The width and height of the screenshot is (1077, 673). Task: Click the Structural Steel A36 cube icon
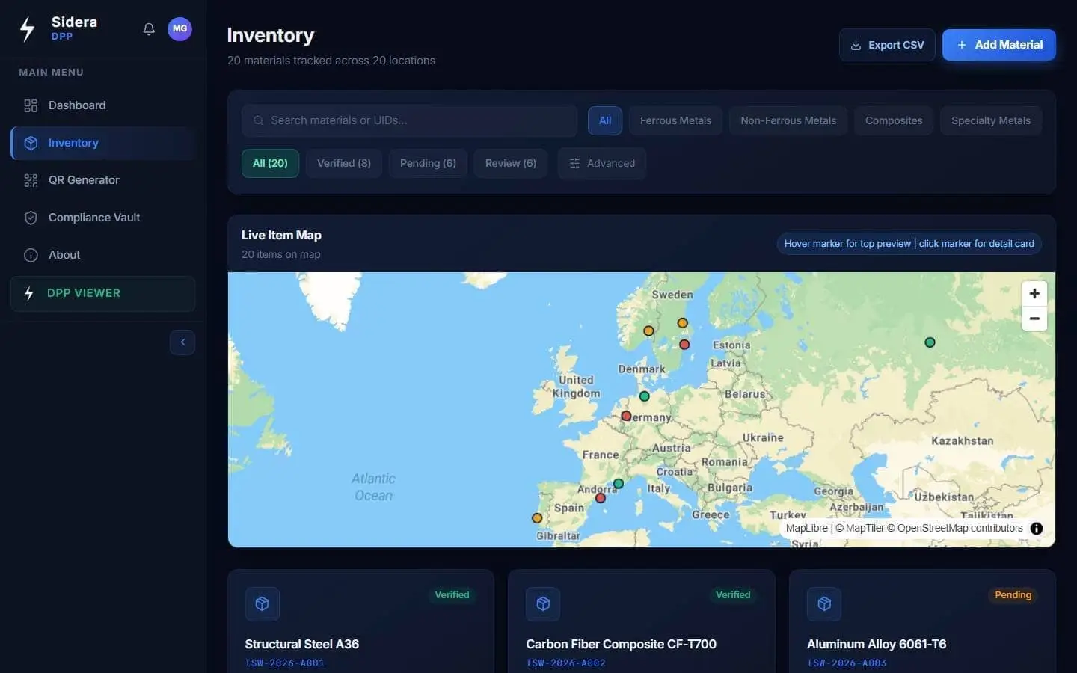click(262, 603)
